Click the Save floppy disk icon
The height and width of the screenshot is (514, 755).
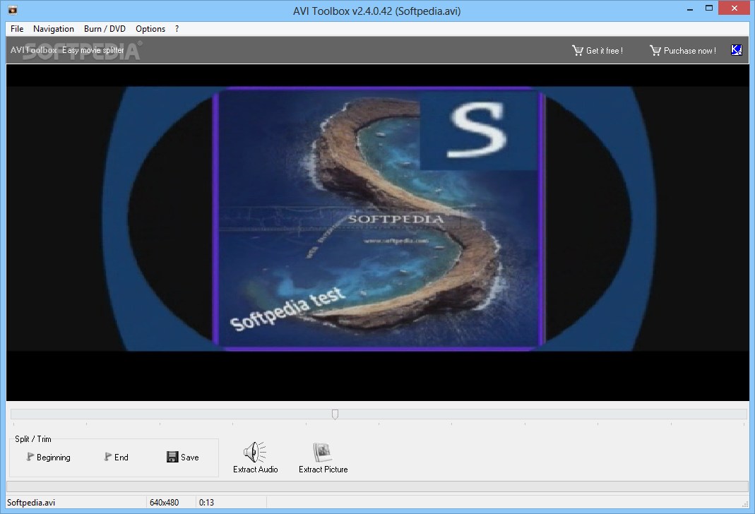[x=172, y=457]
